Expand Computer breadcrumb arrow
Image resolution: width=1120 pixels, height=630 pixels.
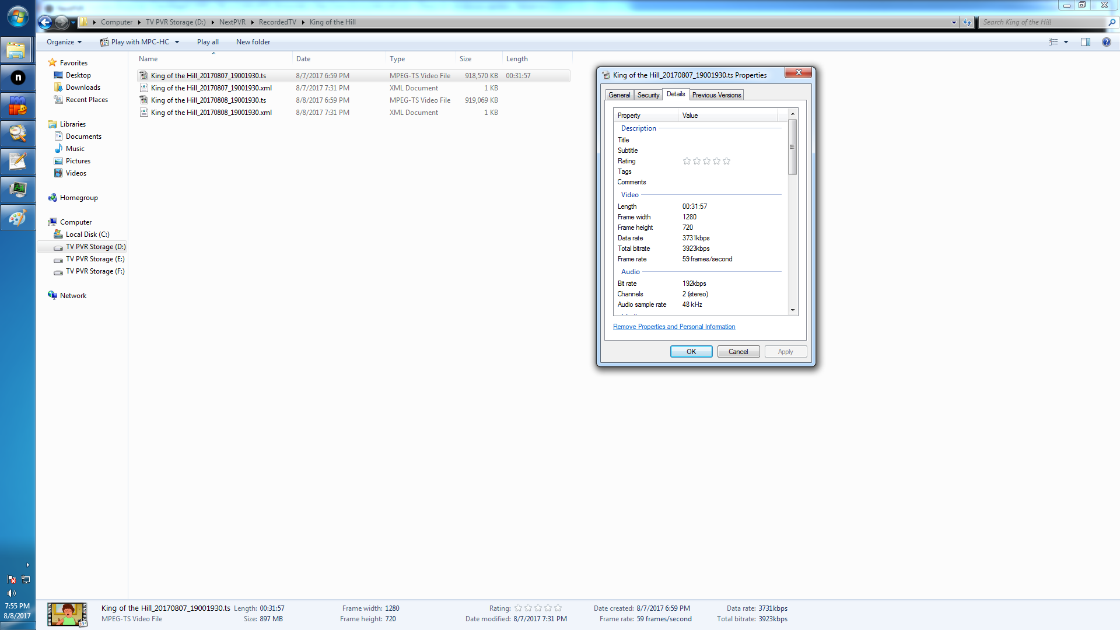(x=139, y=22)
